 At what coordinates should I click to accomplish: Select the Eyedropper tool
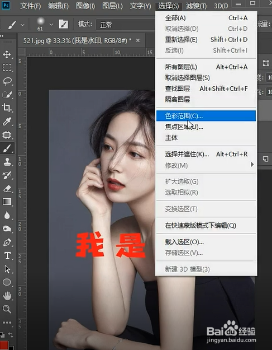7,122
